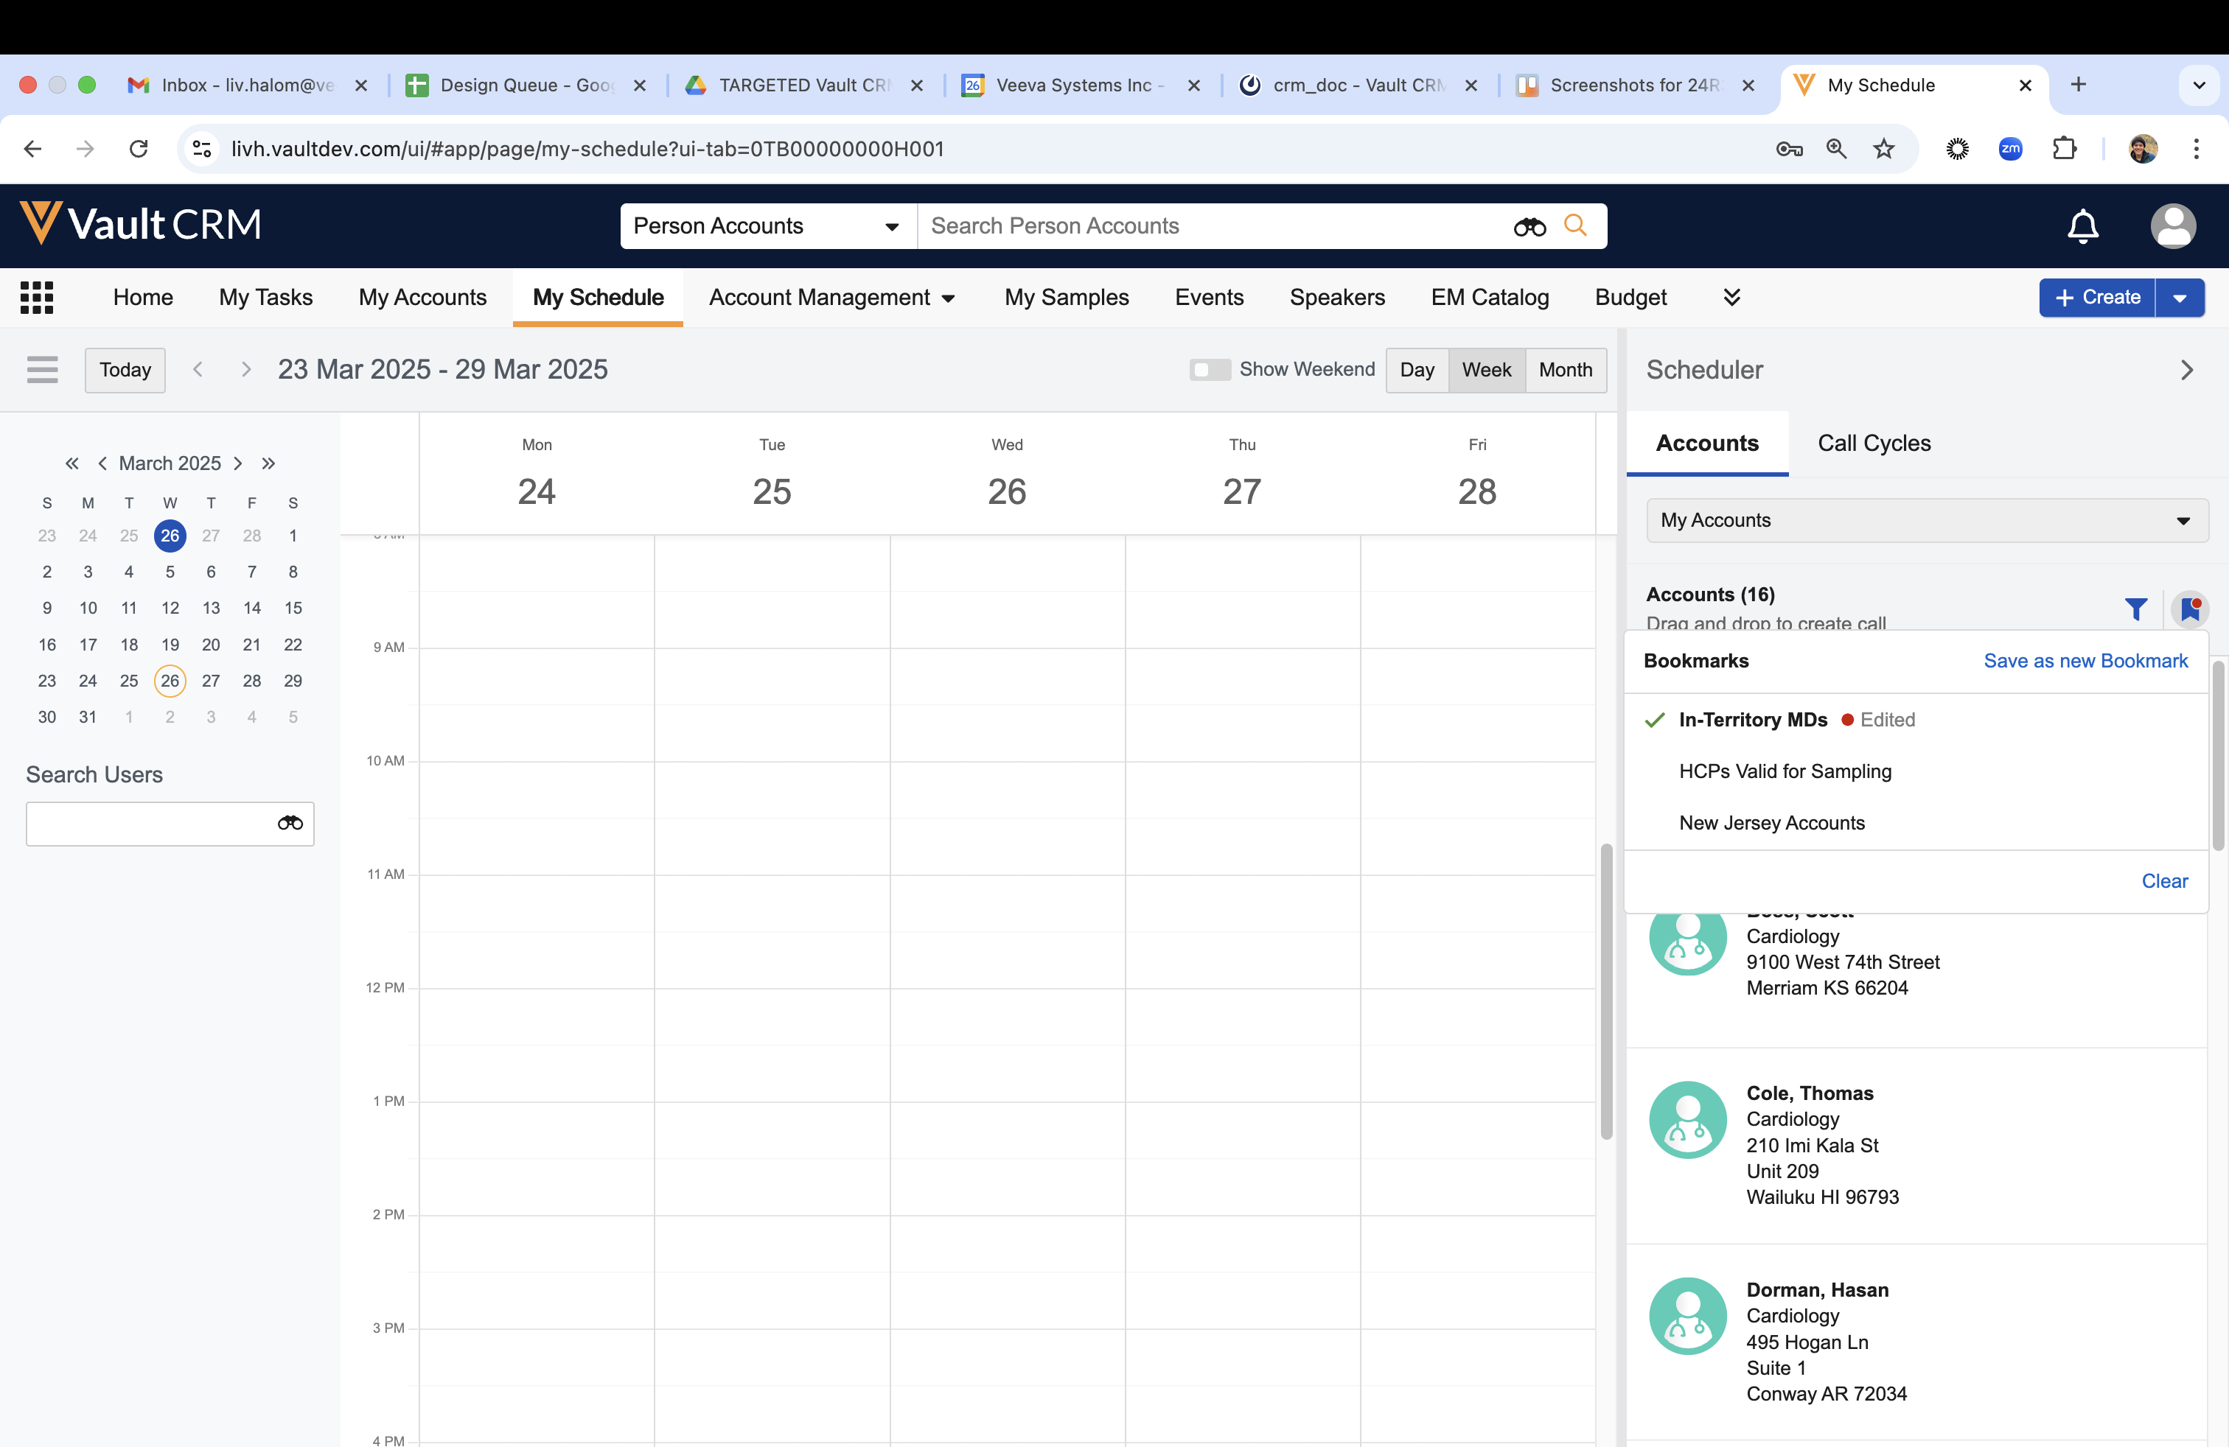Click binoculars icon in Person Accounts search
2229x1447 pixels.
point(1529,226)
